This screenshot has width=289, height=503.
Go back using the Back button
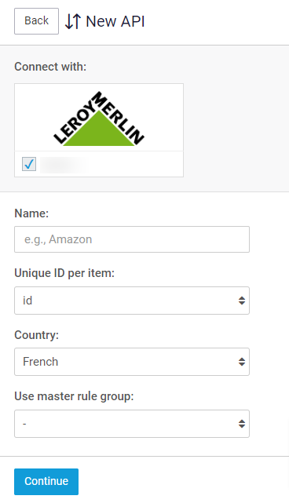tap(36, 21)
